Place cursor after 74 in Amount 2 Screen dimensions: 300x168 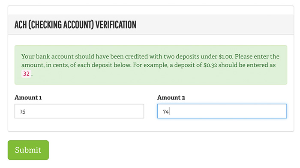click(x=169, y=111)
